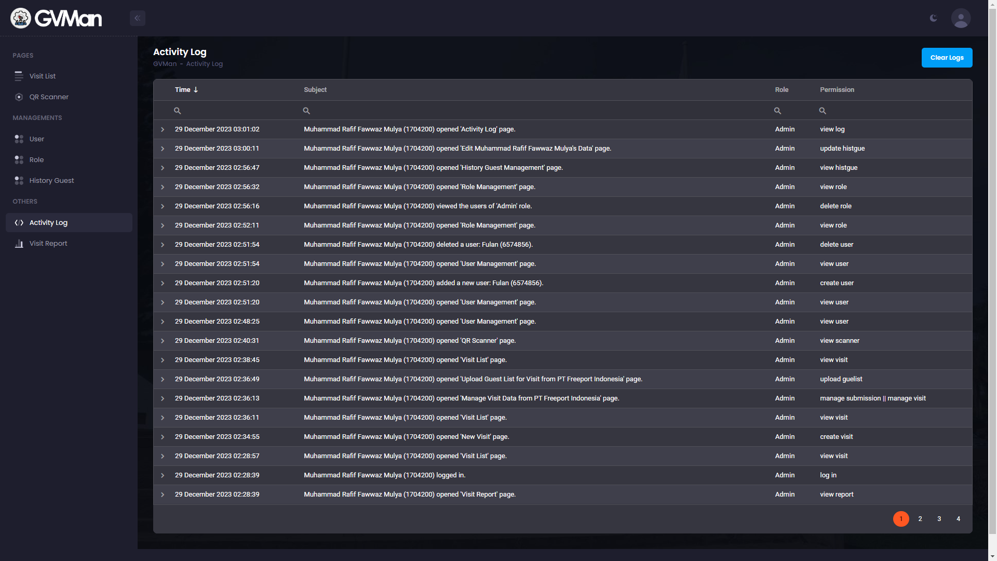The width and height of the screenshot is (997, 561).
Task: Expand the 03:01:02 log row
Action: (163, 129)
